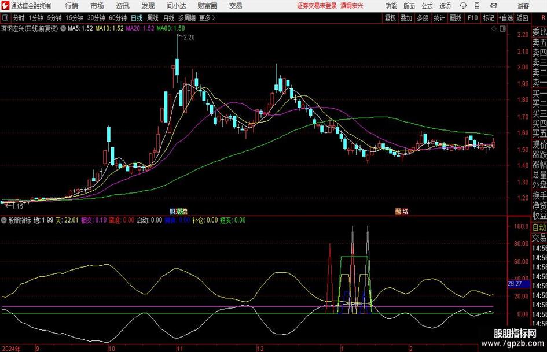Click the MA60: 1.58 legend label
This screenshot has height=352, width=547.
(171, 28)
